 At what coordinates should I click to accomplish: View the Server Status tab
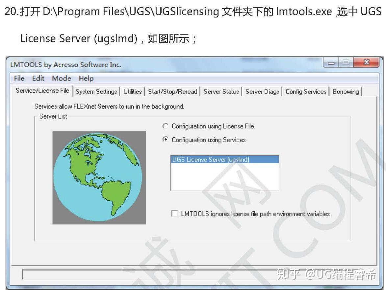pyautogui.click(x=221, y=92)
